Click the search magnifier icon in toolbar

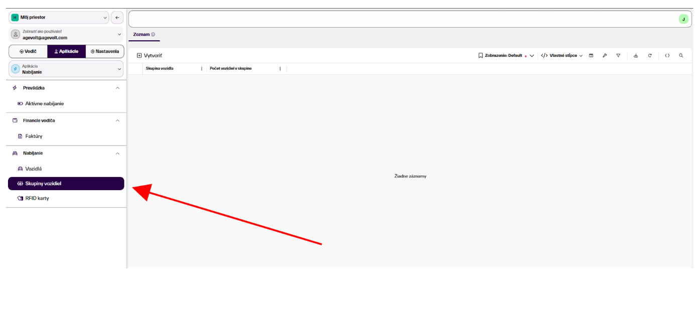pos(681,56)
